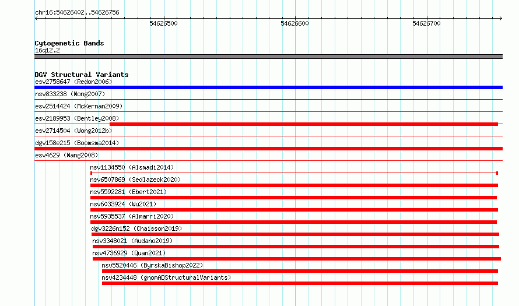The height and width of the screenshot is (306, 519).
Task: Select the esv2189953 (Bentley2008) label
Action: [77, 118]
